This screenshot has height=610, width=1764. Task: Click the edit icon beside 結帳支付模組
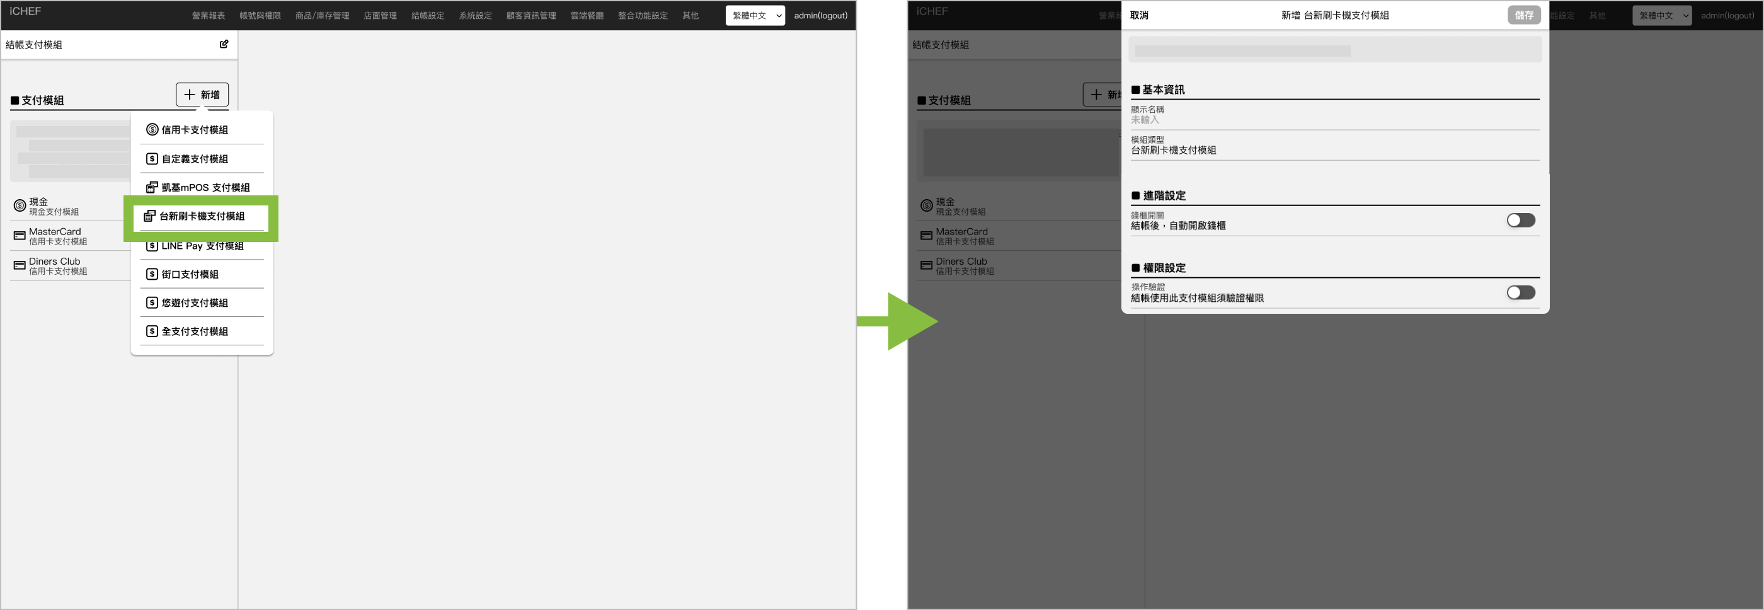224,44
